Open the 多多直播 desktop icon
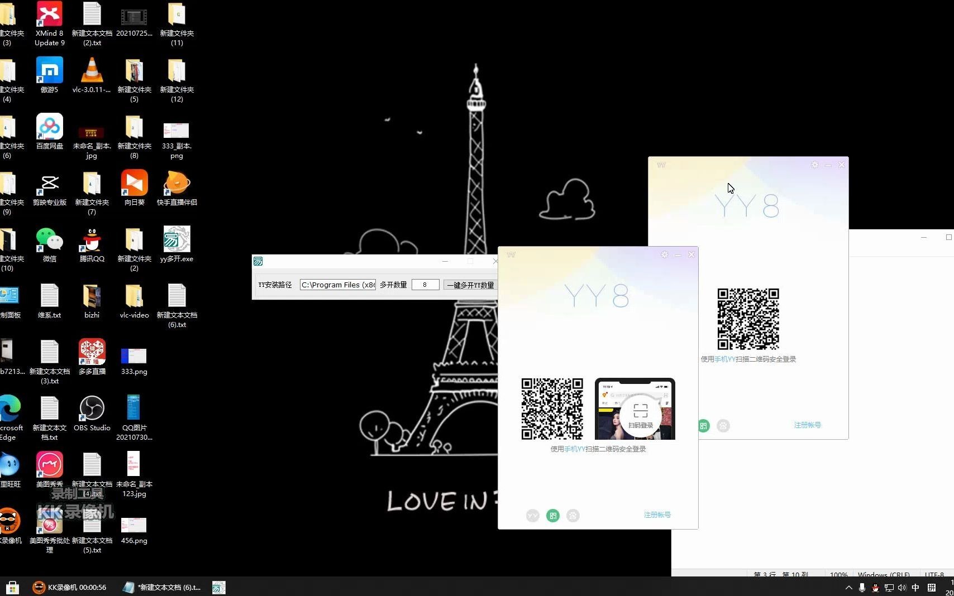Viewport: 954px width, 596px height. tap(92, 357)
